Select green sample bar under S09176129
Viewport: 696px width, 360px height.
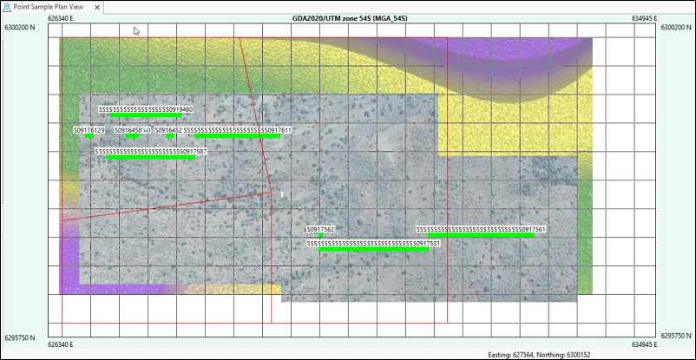(x=89, y=136)
